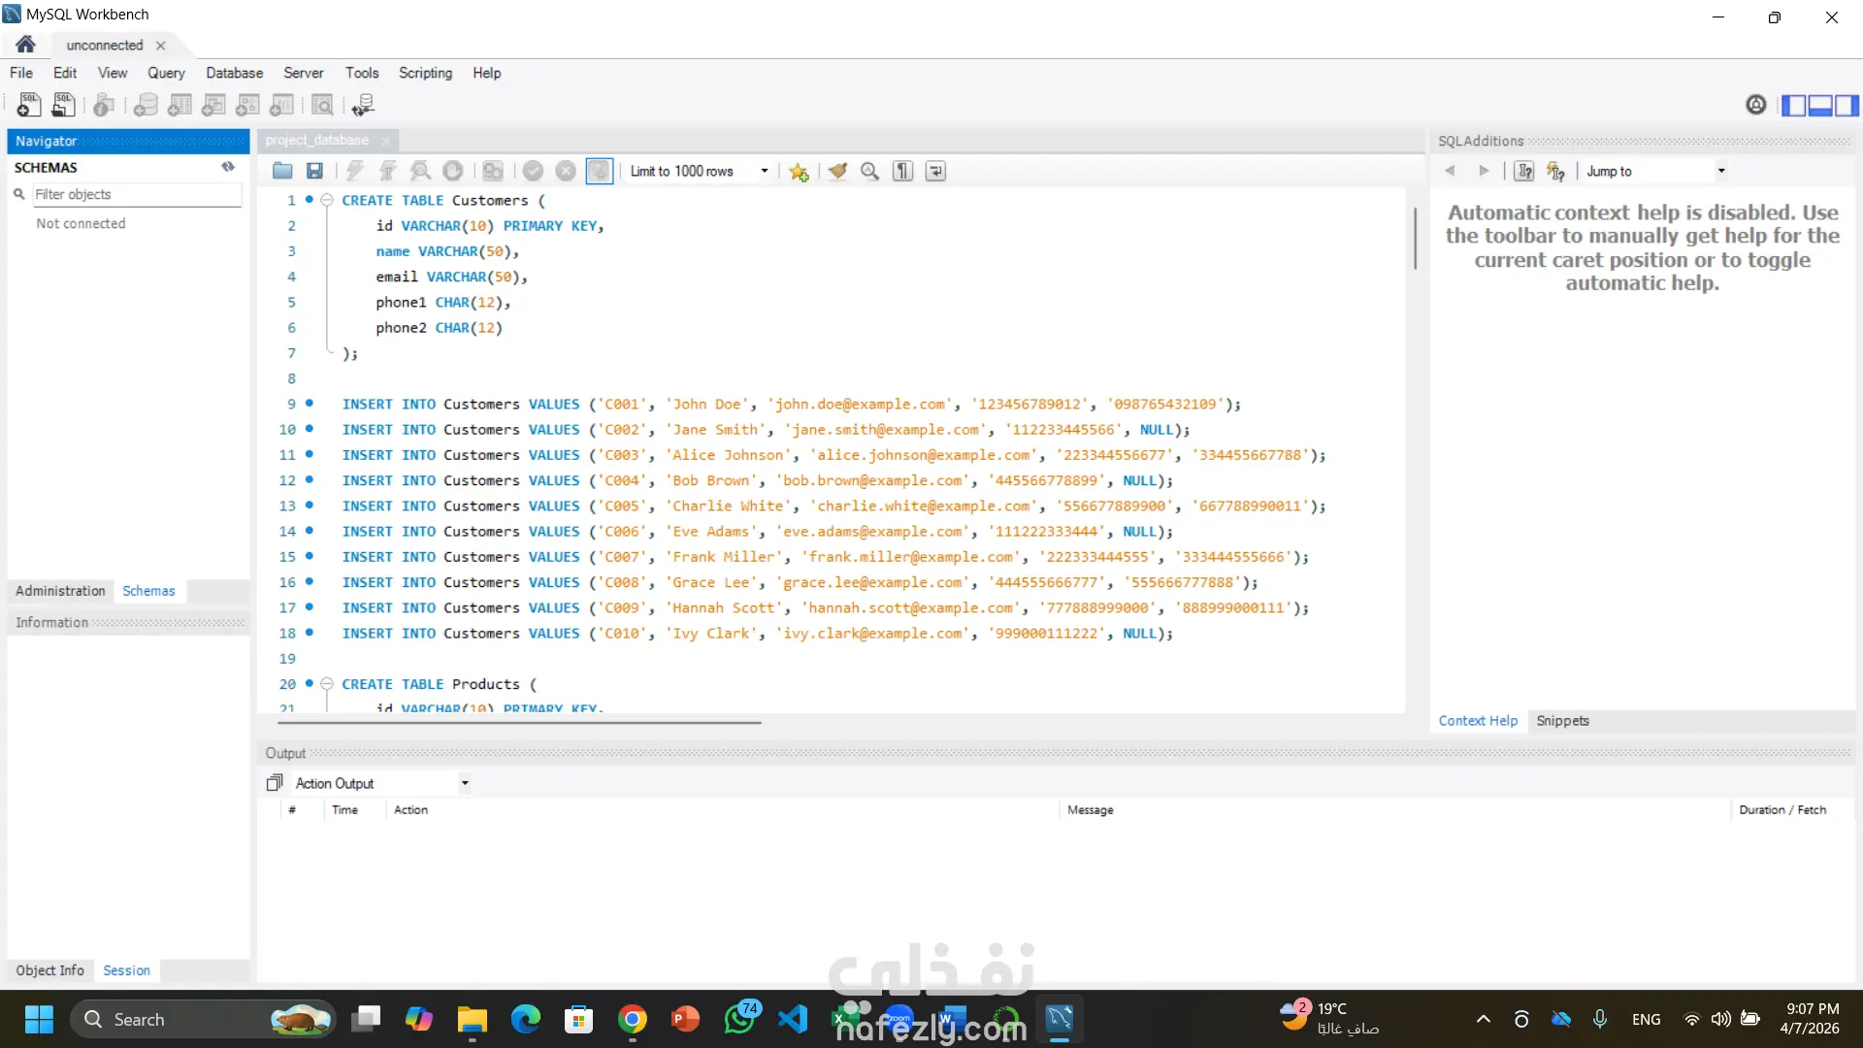This screenshot has width=1863, height=1048.
Task: Execute statement under cursor icon
Action: [387, 171]
